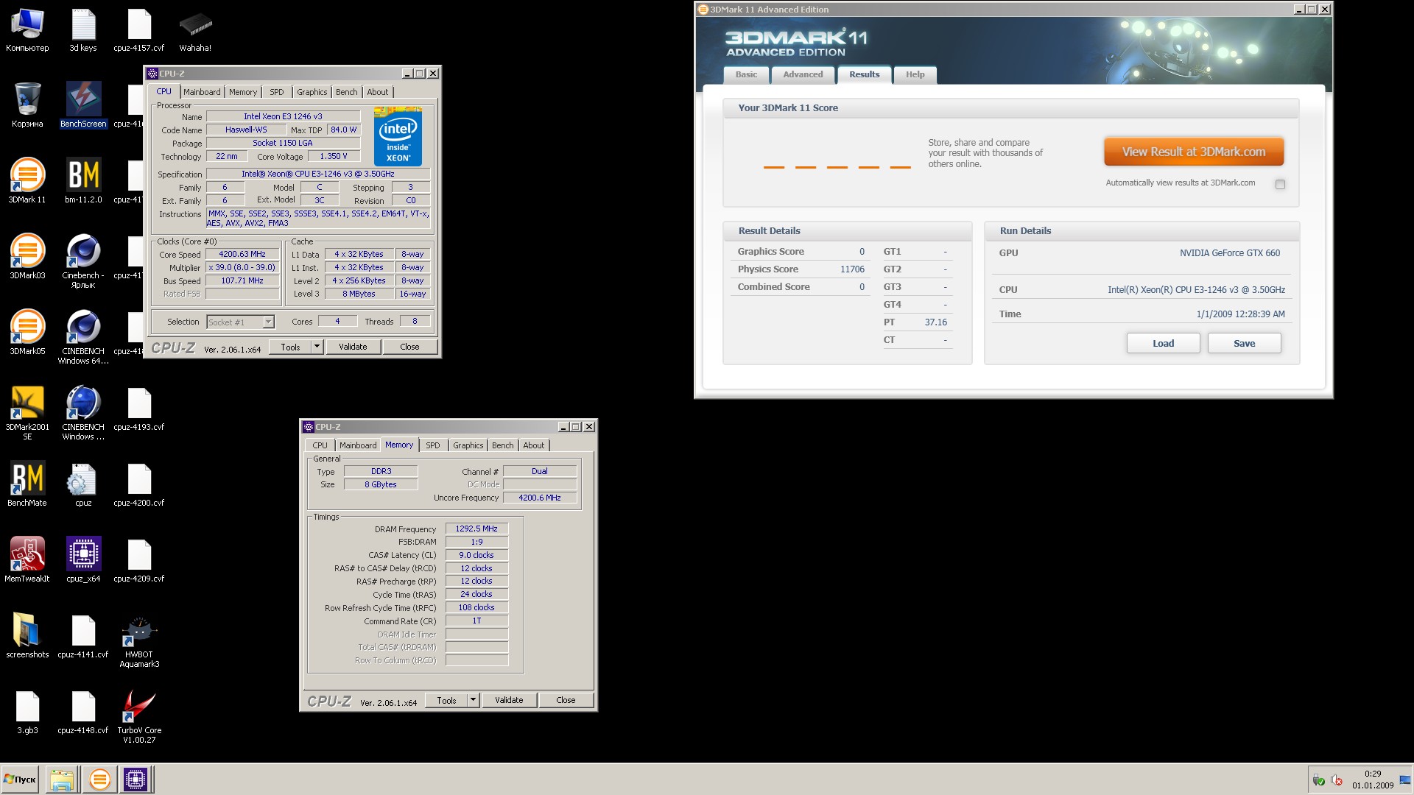Launch BenchScreen from desktop
This screenshot has height=795, width=1414.
[83, 105]
